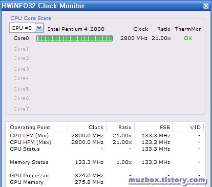Viewport: 212px width, 187px height.
Task: Click the disabled Core7 label
Action: point(22,109)
